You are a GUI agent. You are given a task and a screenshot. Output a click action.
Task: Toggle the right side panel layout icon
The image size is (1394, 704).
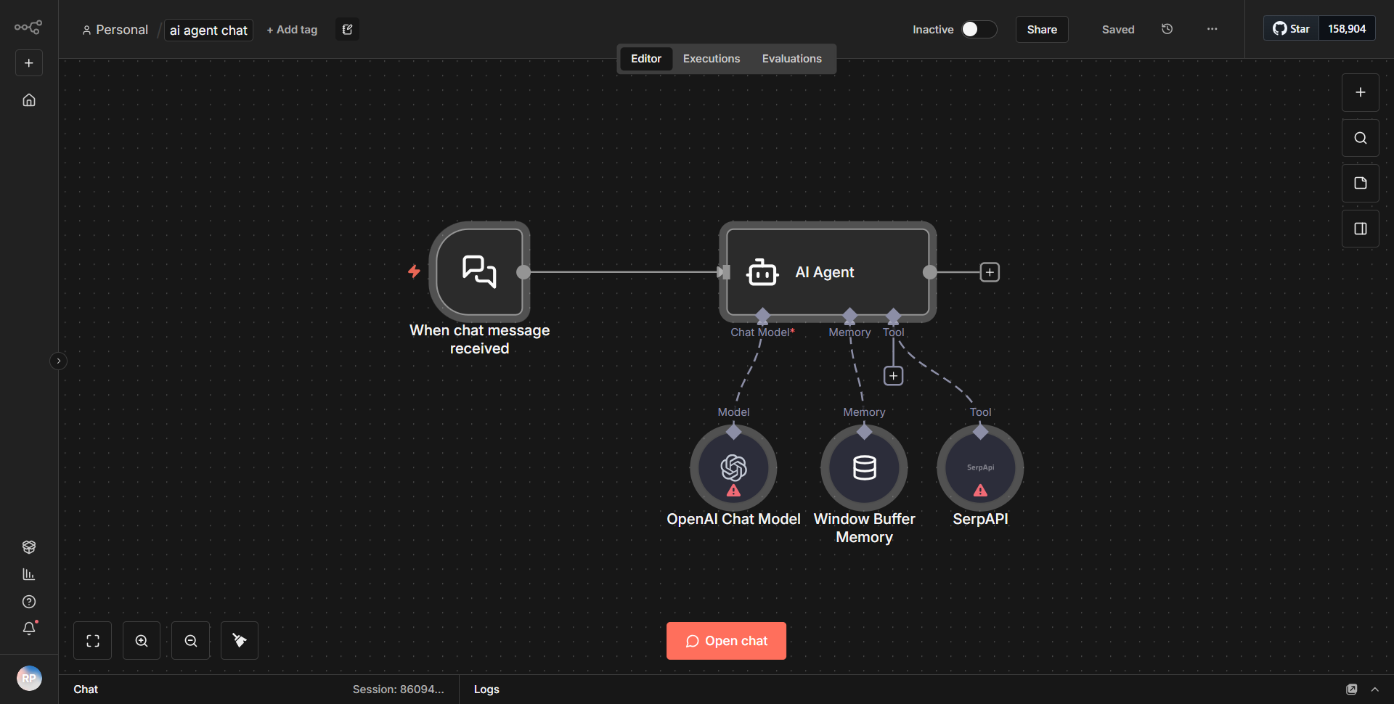click(1359, 228)
